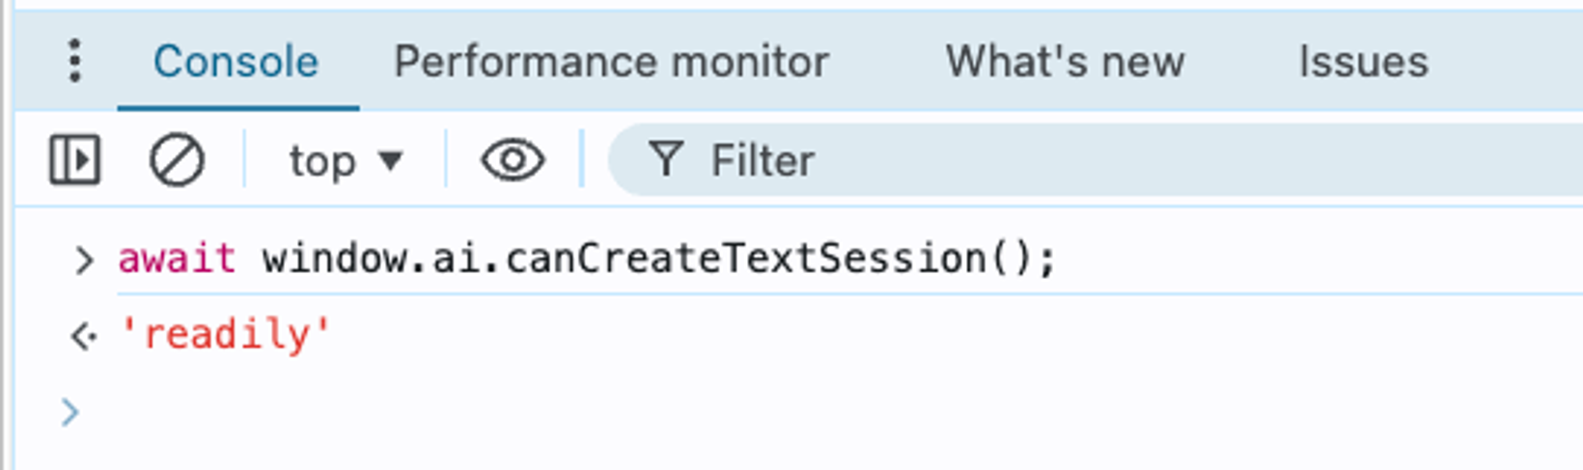This screenshot has height=470, width=1583.
Task: Click the 'await' keyword in the command
Action: [x=177, y=259]
